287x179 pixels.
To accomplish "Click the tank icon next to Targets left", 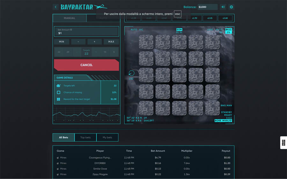I will pyautogui.click(x=59, y=86).
